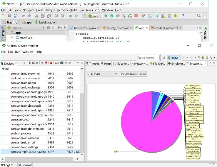
Task: Expand the manifests folder in project tree
Action: [x=12, y=37]
